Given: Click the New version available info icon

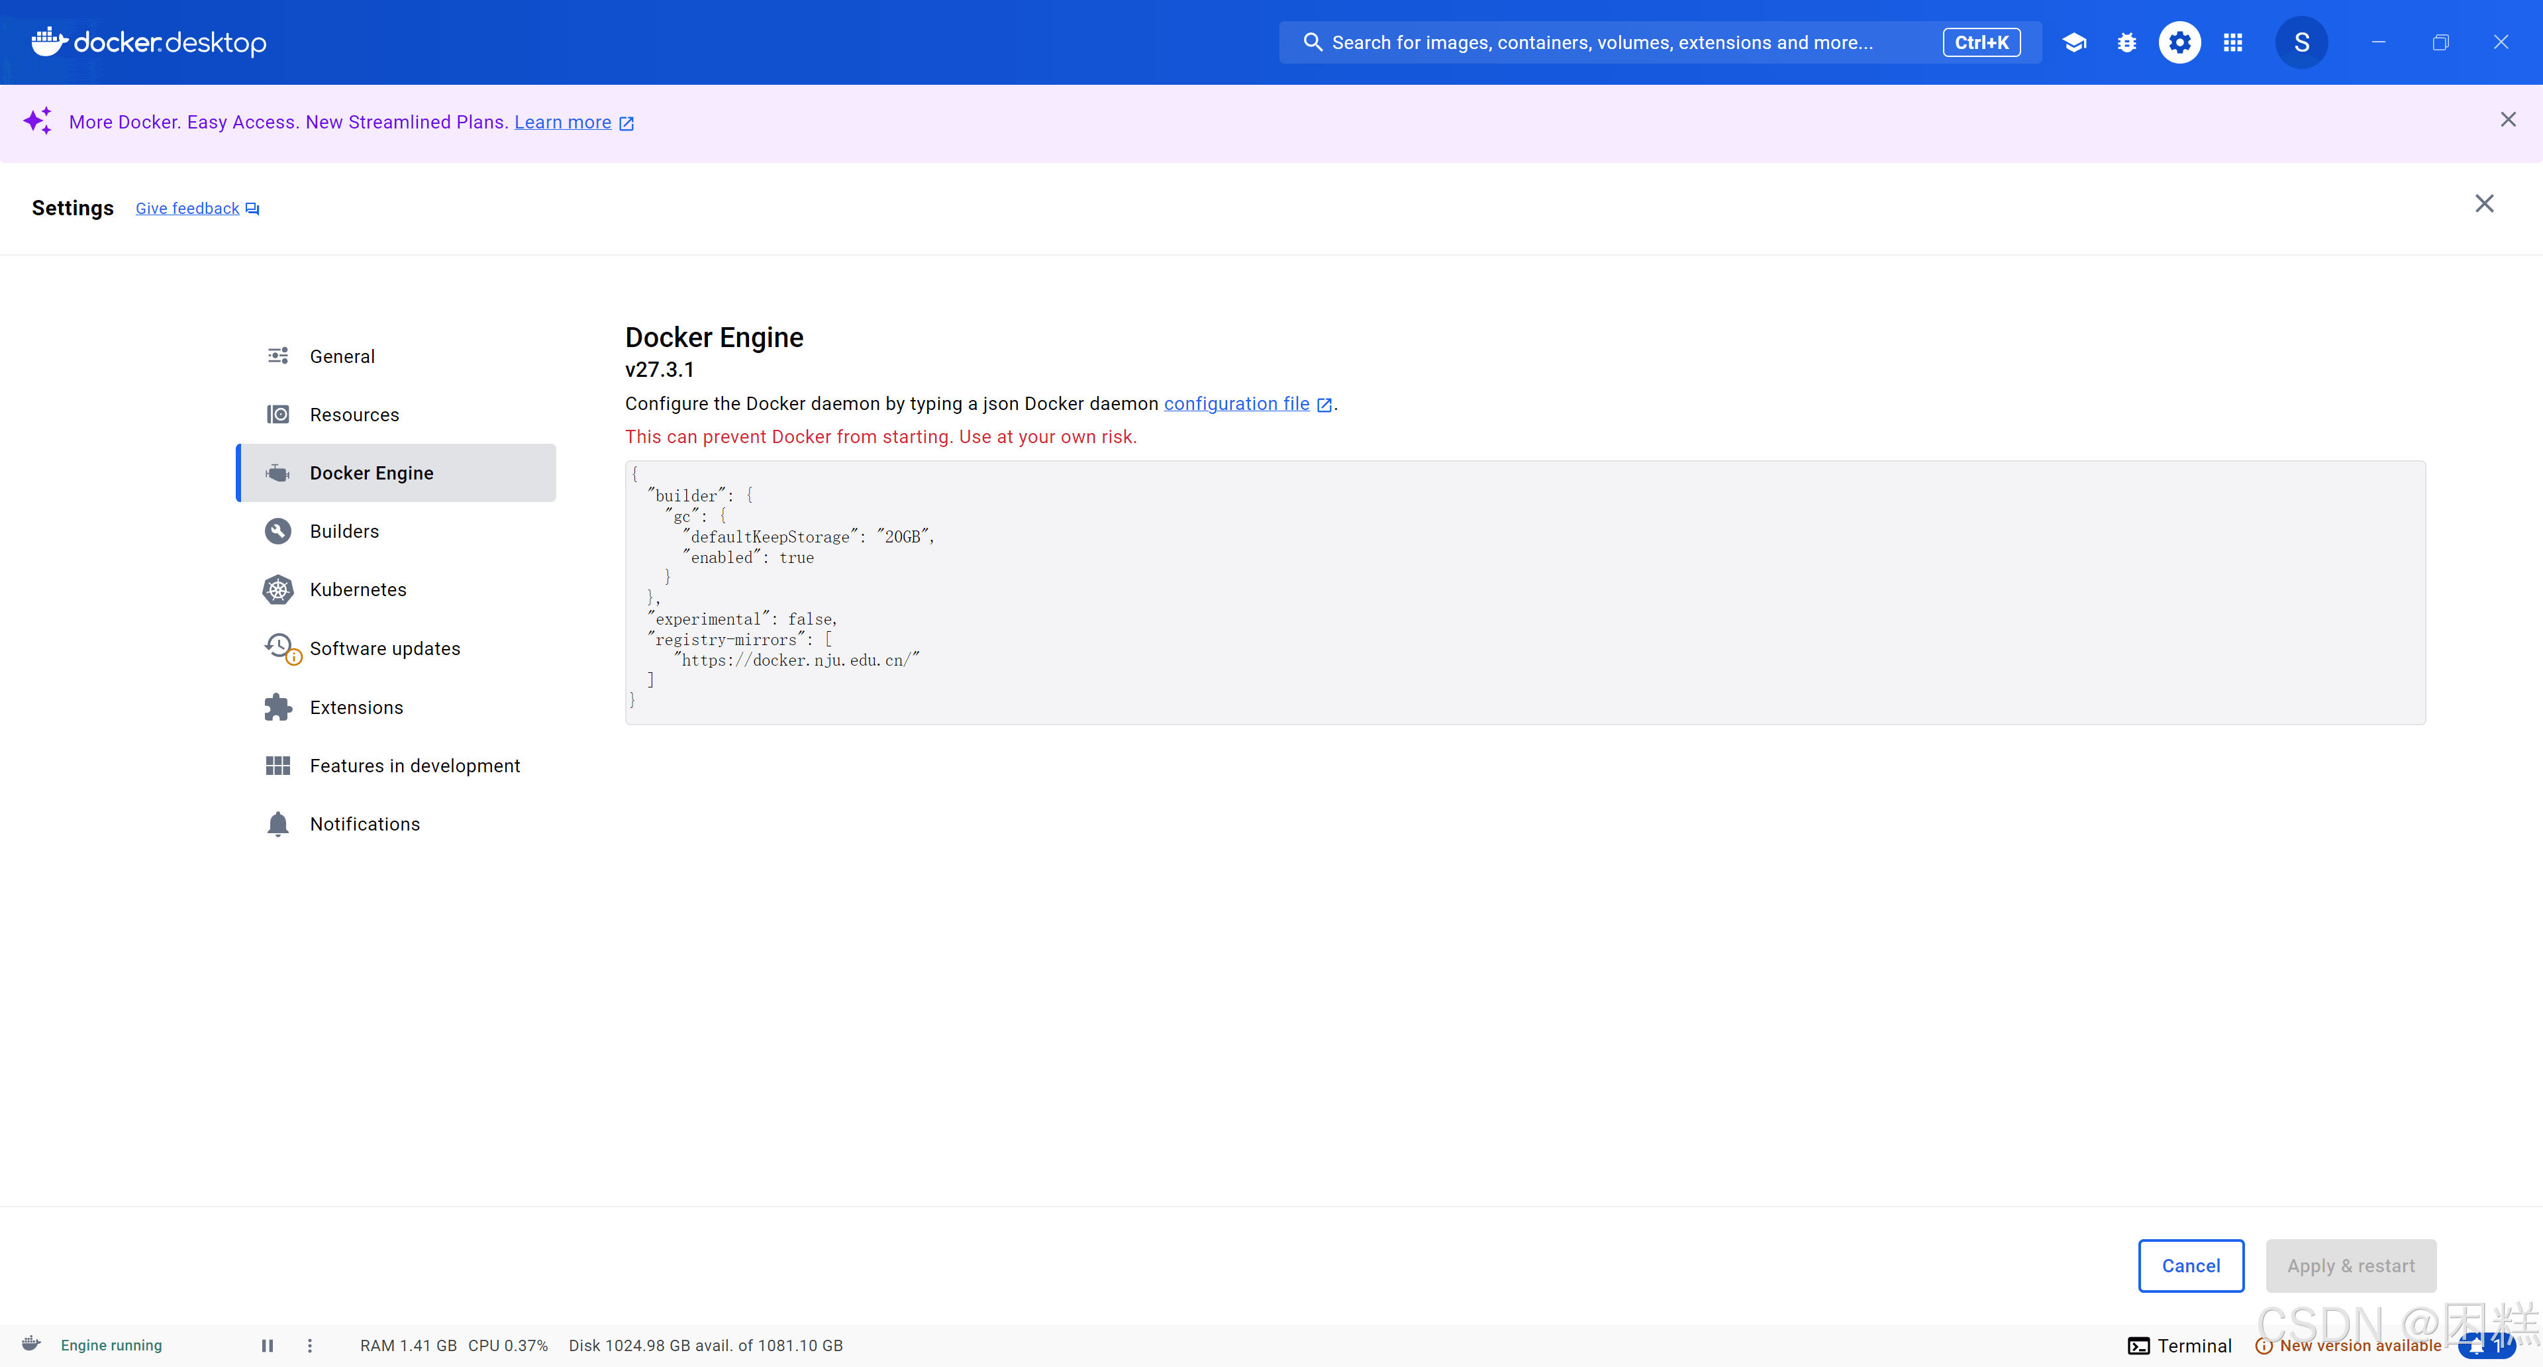Looking at the screenshot, I should [x=2265, y=1345].
